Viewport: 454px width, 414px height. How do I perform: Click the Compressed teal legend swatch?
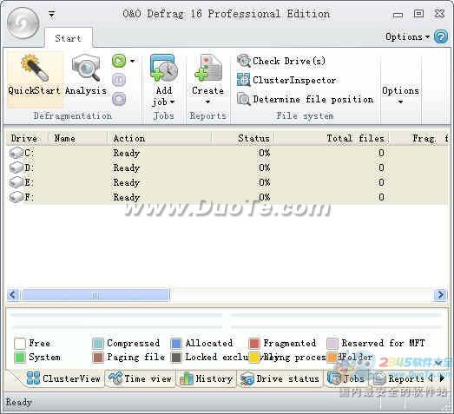click(x=98, y=344)
